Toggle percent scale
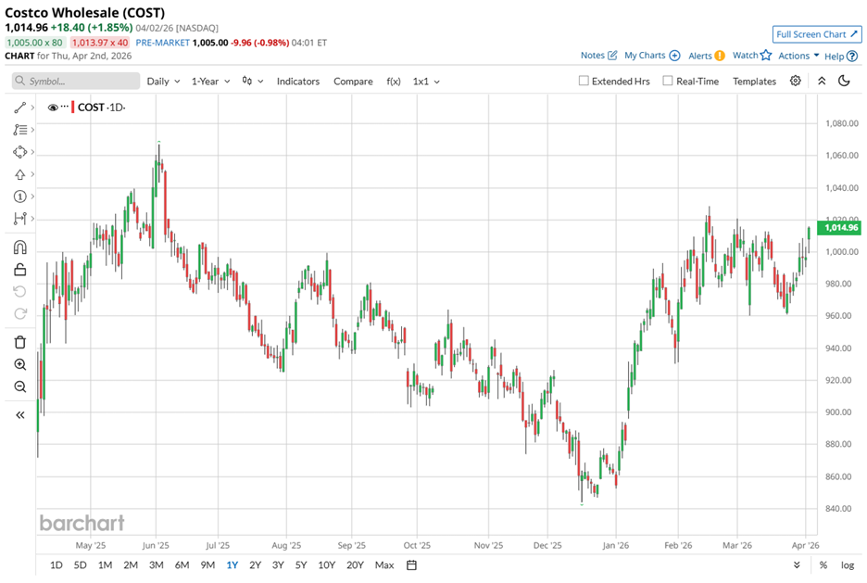 tap(823, 564)
